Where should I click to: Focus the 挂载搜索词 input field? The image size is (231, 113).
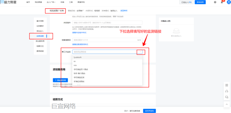pyautogui.click(x=107, y=40)
